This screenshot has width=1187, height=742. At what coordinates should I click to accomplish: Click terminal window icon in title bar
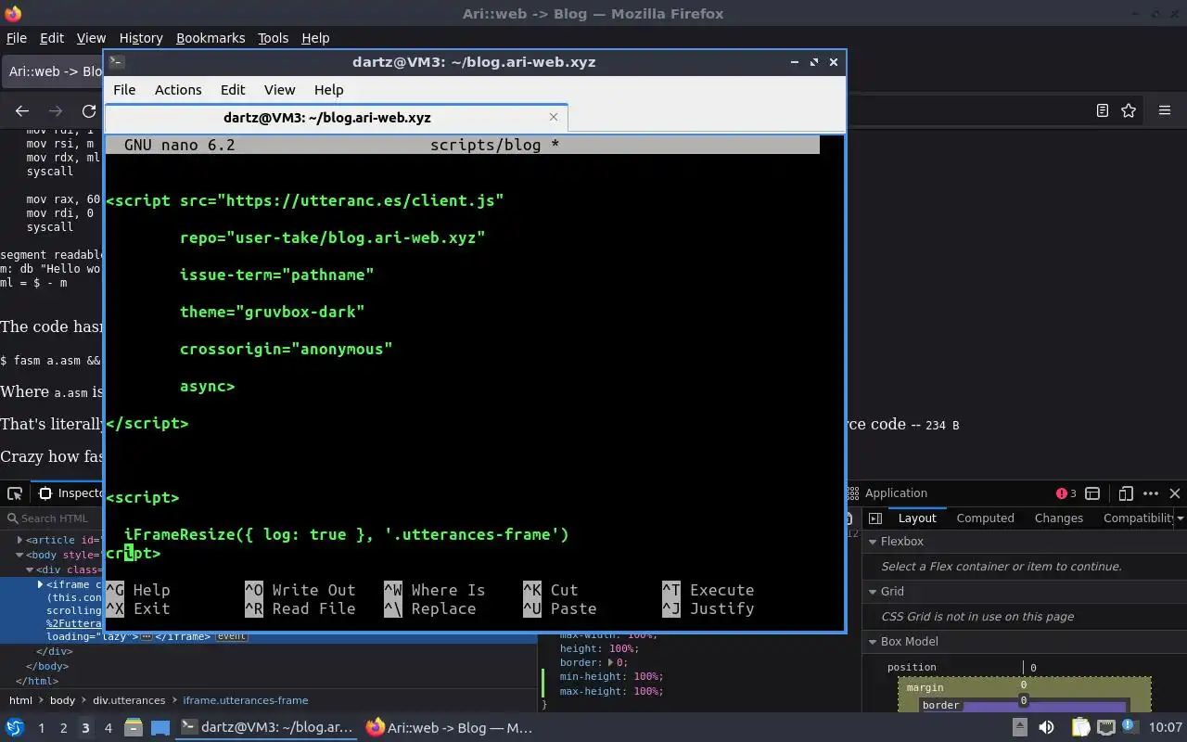[116, 62]
